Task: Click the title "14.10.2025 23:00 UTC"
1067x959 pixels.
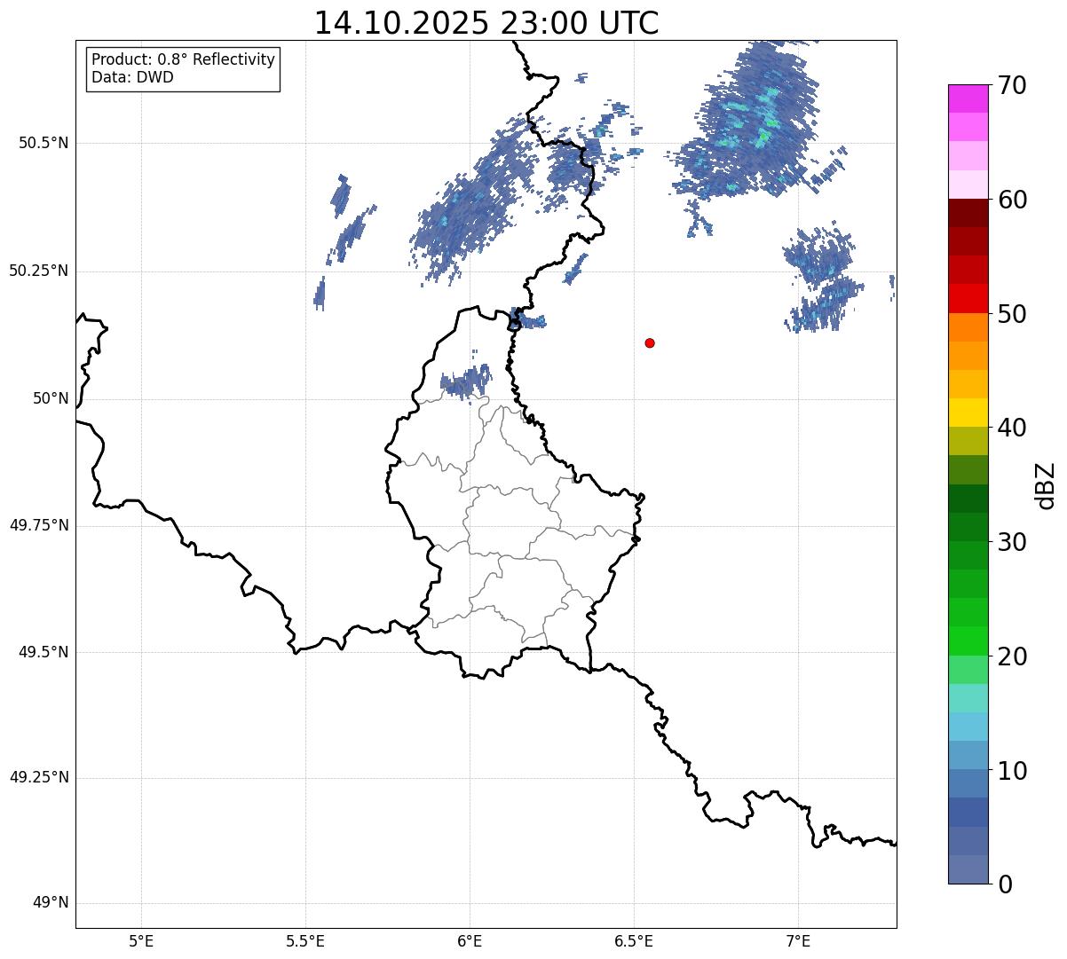Action: (486, 23)
